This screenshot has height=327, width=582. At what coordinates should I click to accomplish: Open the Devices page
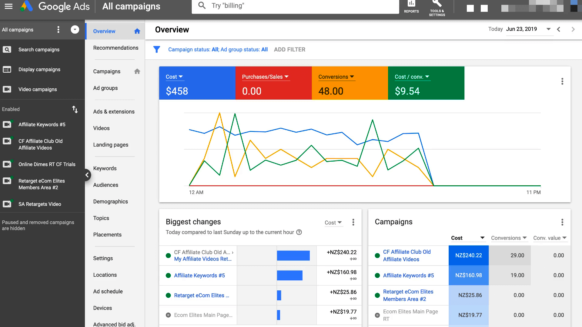(102, 308)
